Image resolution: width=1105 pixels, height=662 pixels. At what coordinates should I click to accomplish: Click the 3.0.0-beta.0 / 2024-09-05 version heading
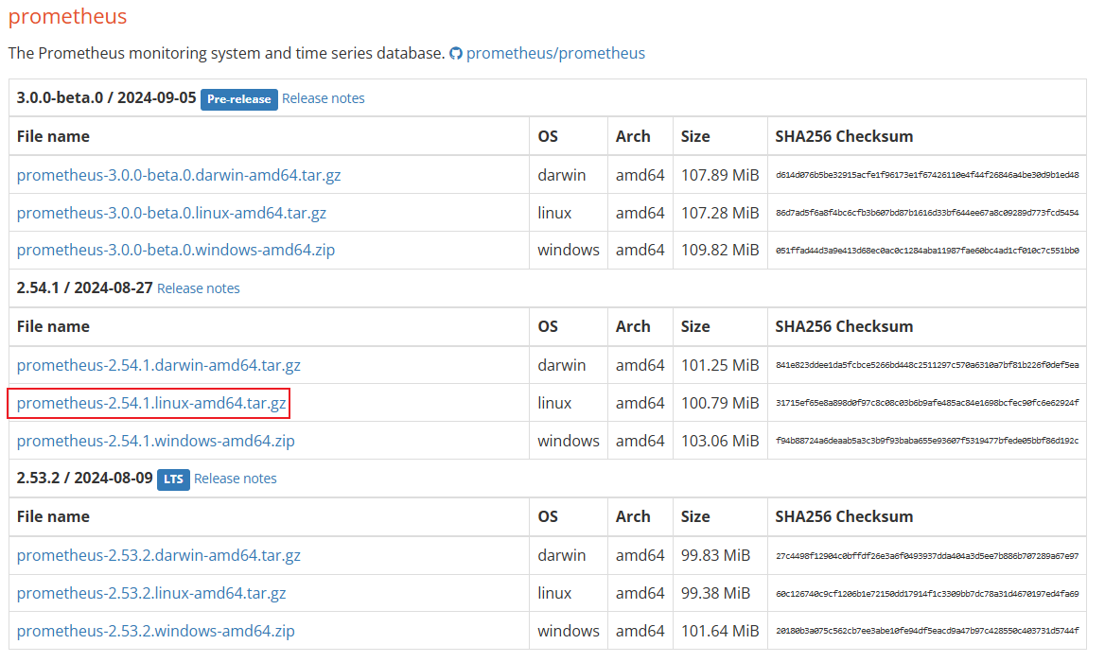(106, 98)
